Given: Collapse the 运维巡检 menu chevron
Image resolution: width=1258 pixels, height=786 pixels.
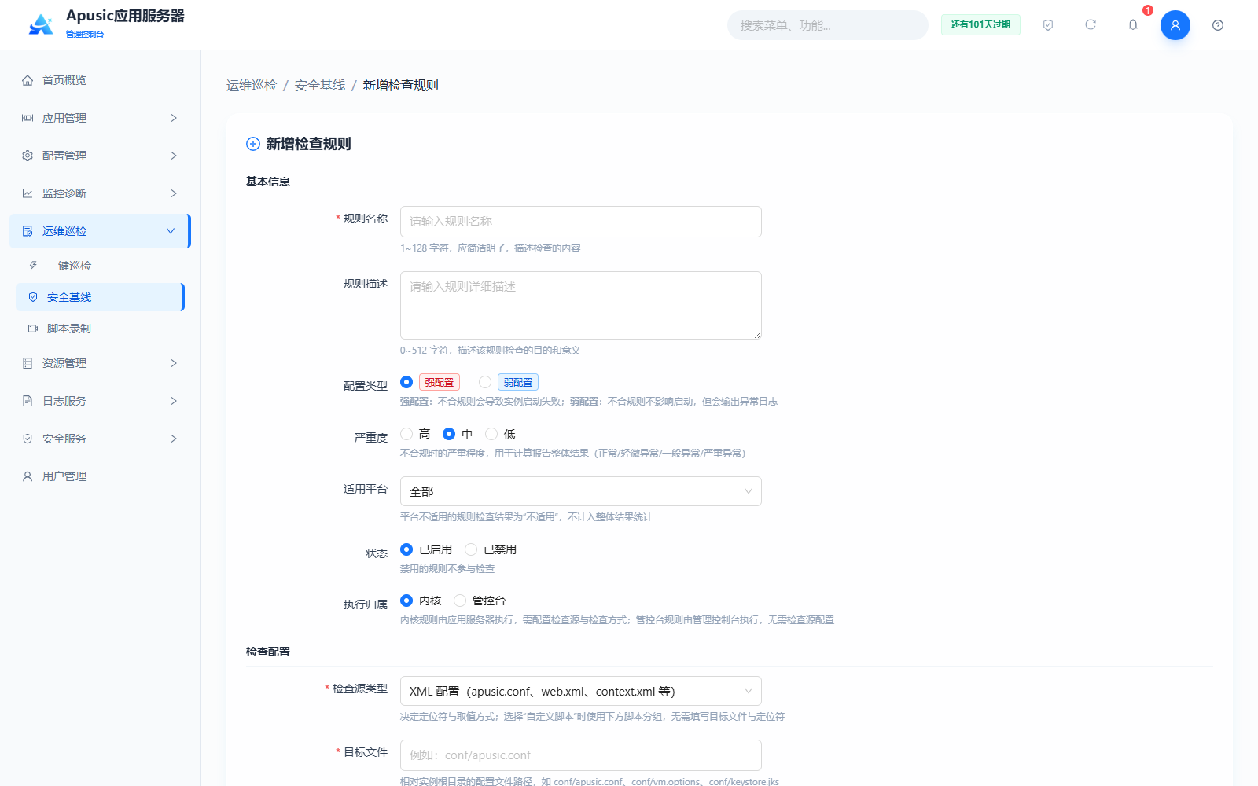Looking at the screenshot, I should [171, 231].
